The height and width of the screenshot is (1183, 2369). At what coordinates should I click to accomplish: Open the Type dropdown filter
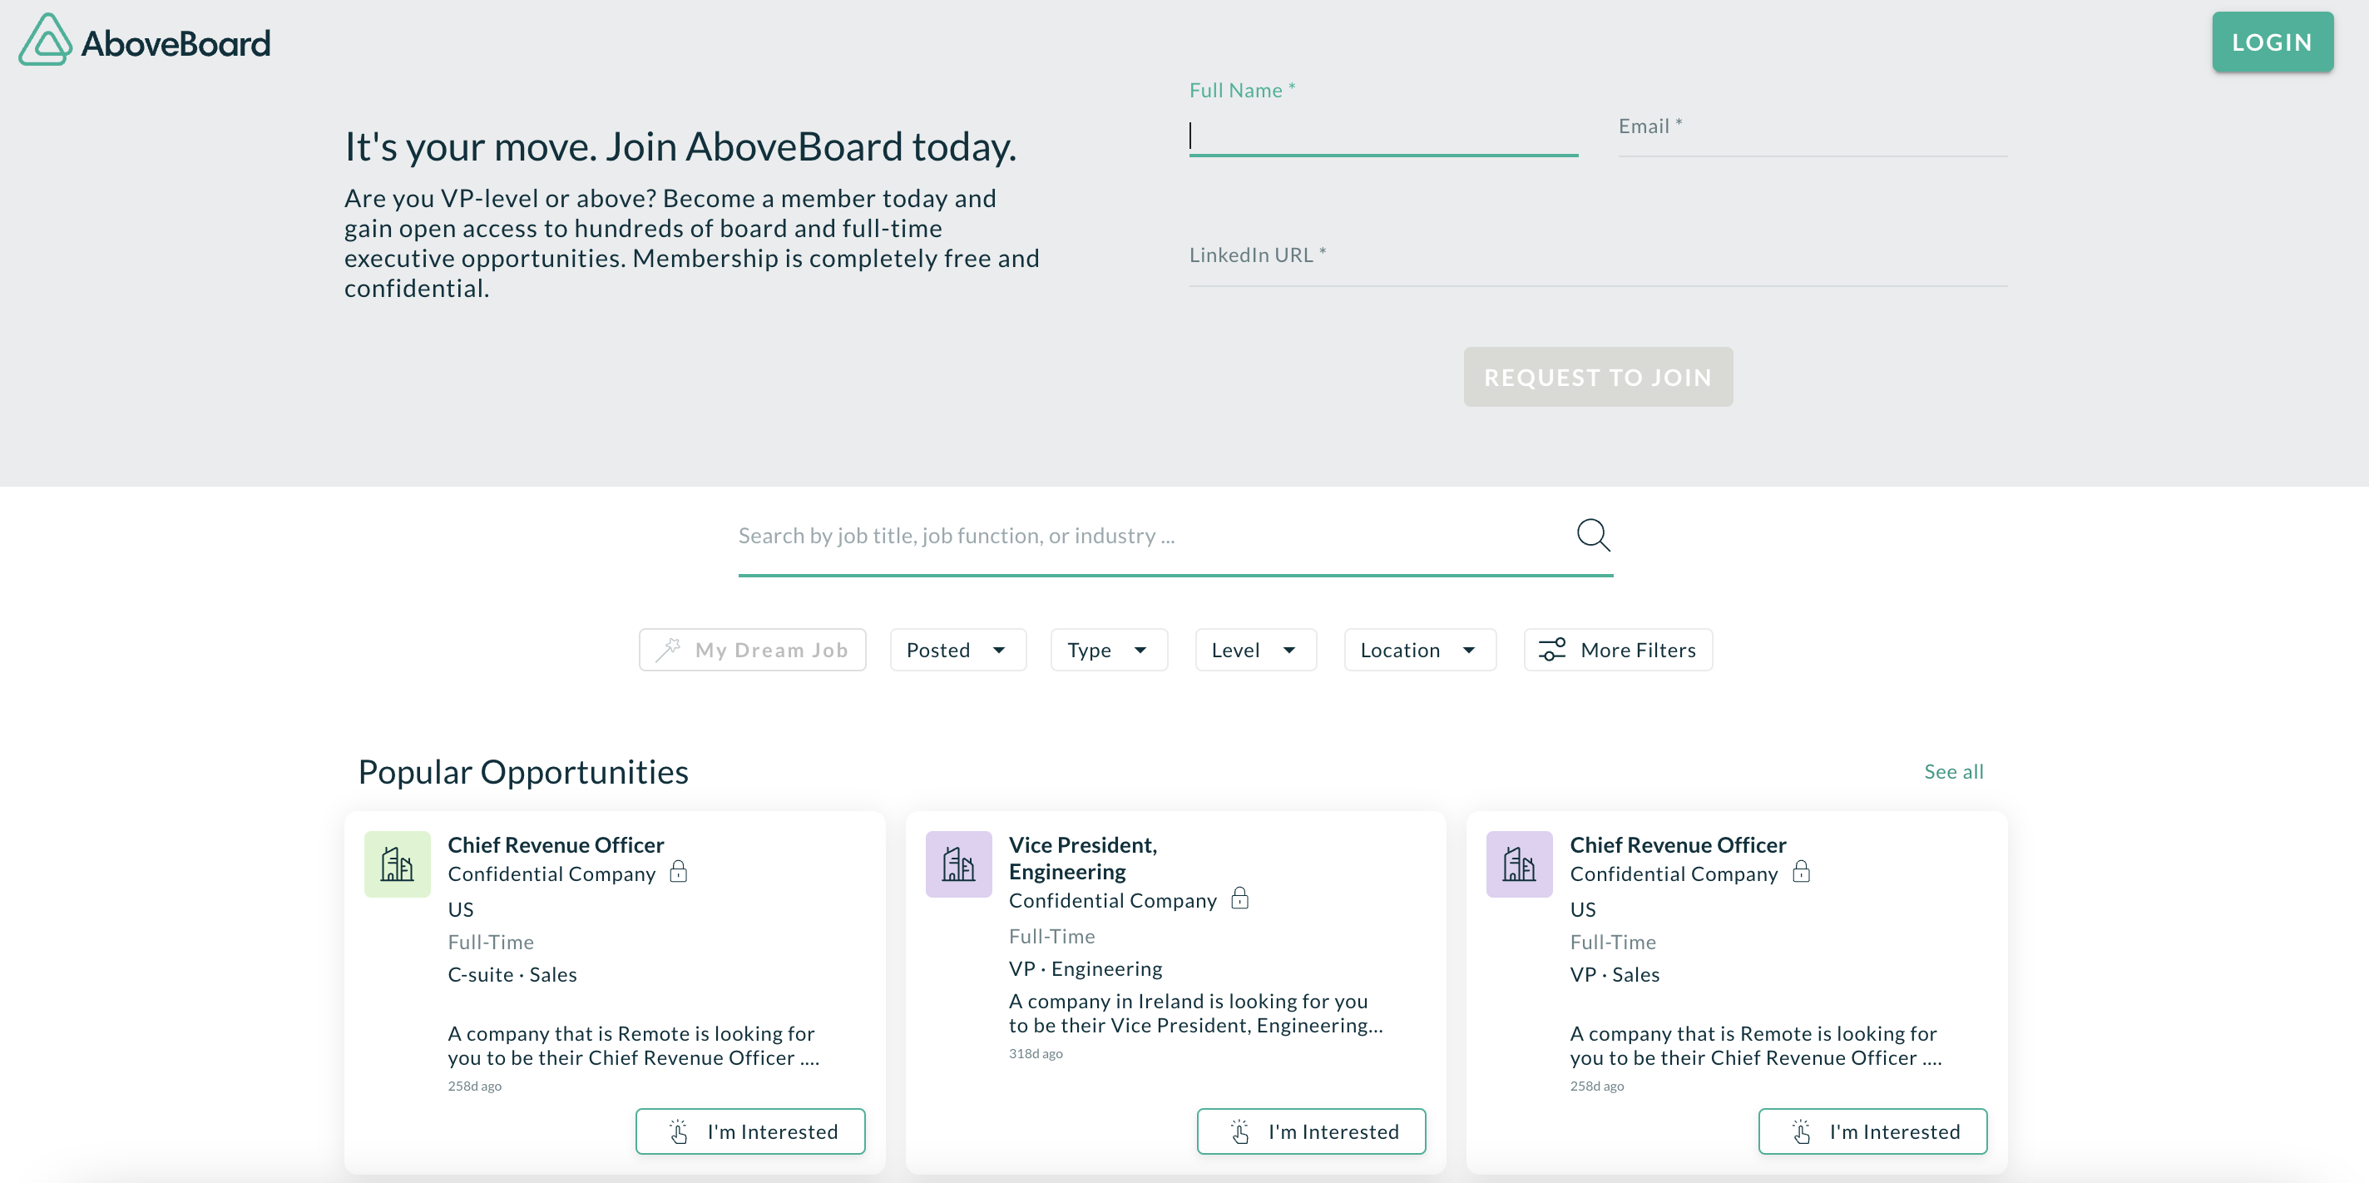[1108, 650]
